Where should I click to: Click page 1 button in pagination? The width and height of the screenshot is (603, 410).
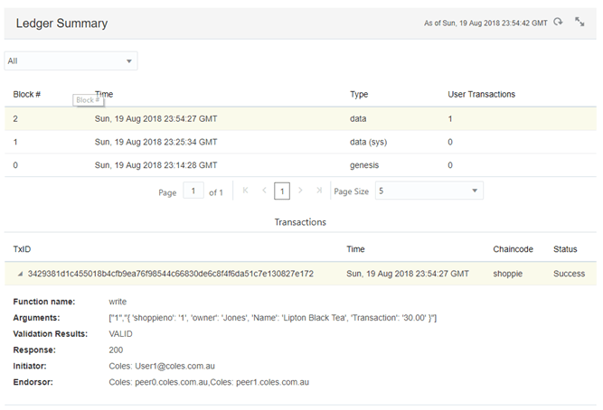tap(282, 191)
